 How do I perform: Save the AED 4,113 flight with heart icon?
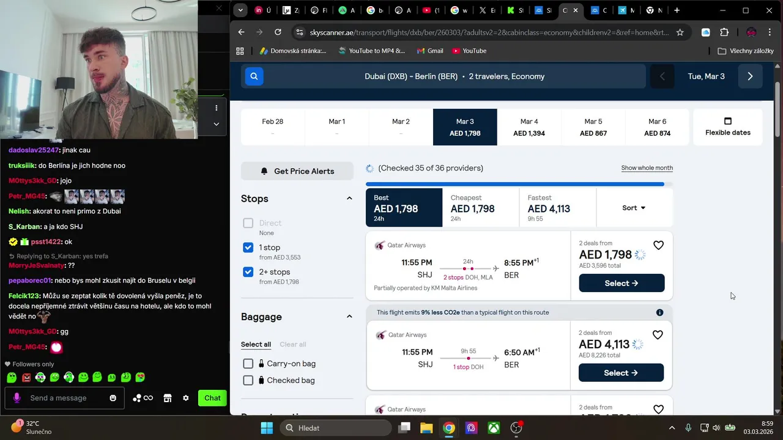pyautogui.click(x=658, y=335)
